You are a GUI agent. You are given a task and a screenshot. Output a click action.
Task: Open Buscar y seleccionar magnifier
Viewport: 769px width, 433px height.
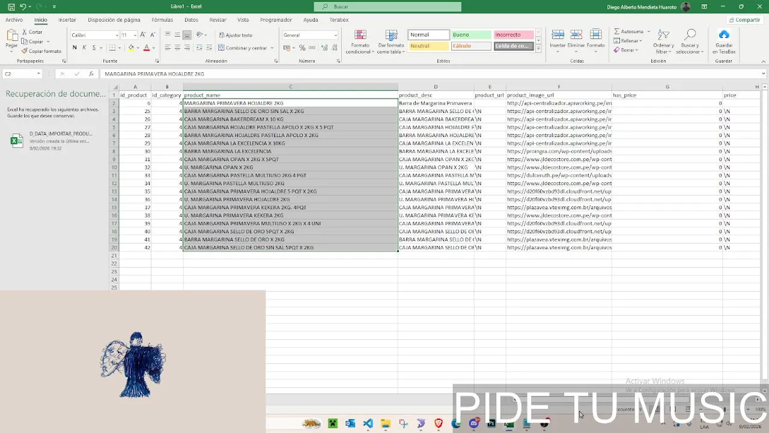(690, 41)
